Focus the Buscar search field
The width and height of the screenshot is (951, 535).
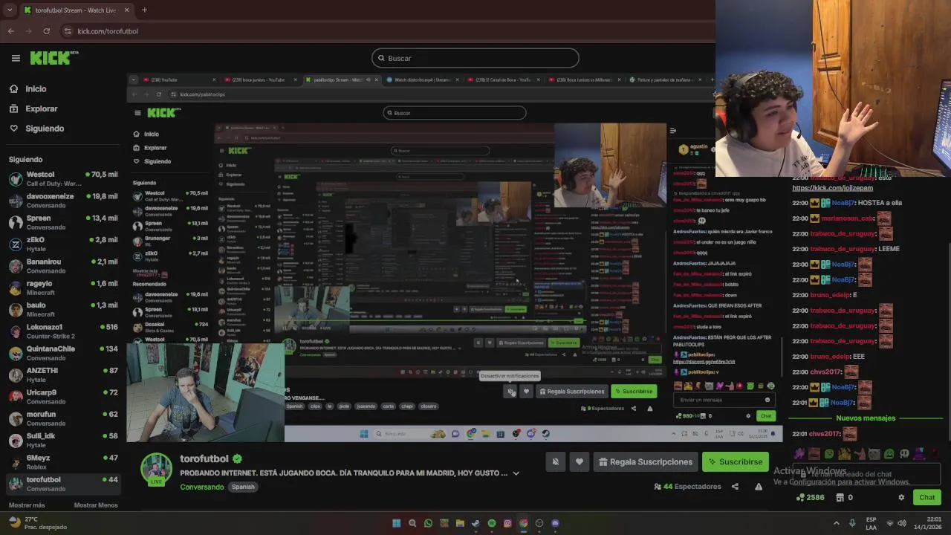pyautogui.click(x=475, y=58)
